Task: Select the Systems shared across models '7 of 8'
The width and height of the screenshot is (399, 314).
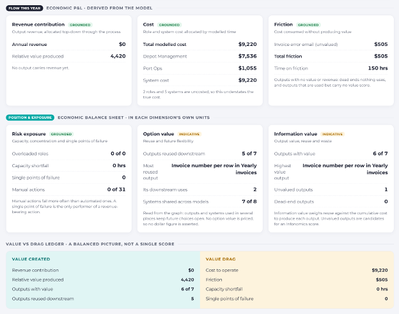Action: [x=249, y=202]
